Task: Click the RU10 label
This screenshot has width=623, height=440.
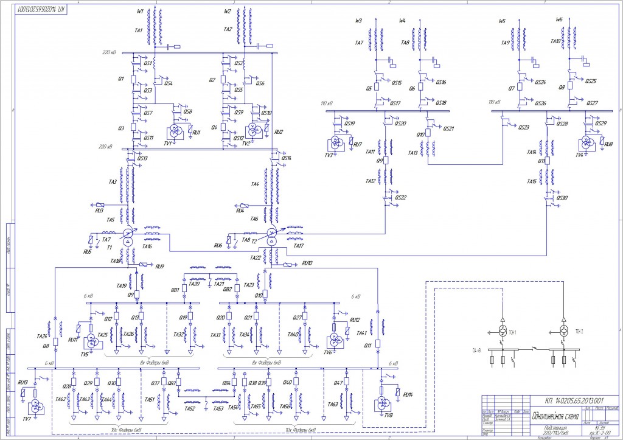Action: (x=307, y=263)
